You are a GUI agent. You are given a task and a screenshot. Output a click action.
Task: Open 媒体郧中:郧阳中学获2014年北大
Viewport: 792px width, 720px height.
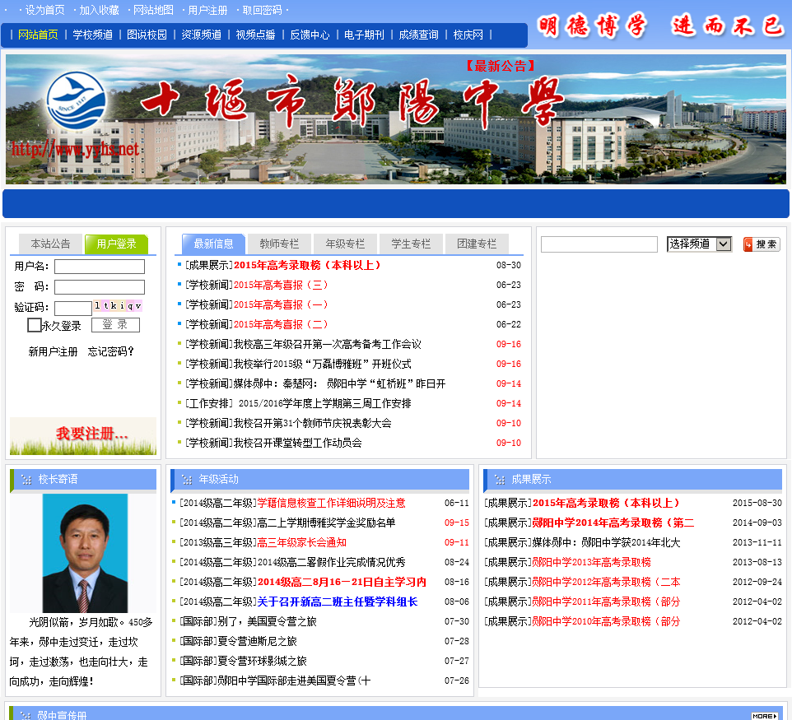pos(606,543)
